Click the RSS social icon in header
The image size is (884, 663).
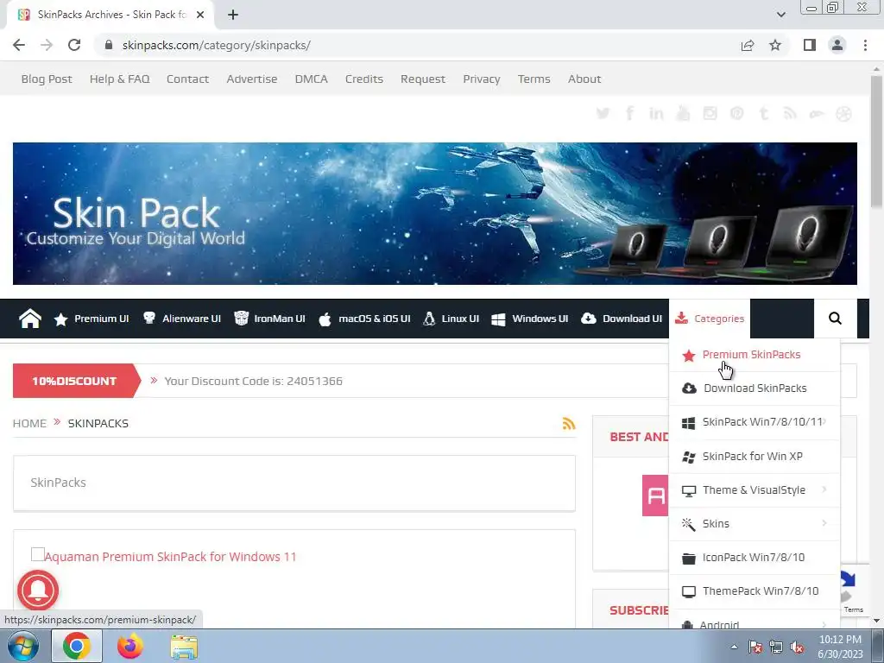pos(790,113)
